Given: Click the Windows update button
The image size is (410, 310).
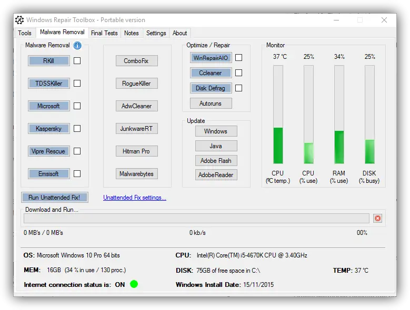Looking at the screenshot, I should 216,131.
